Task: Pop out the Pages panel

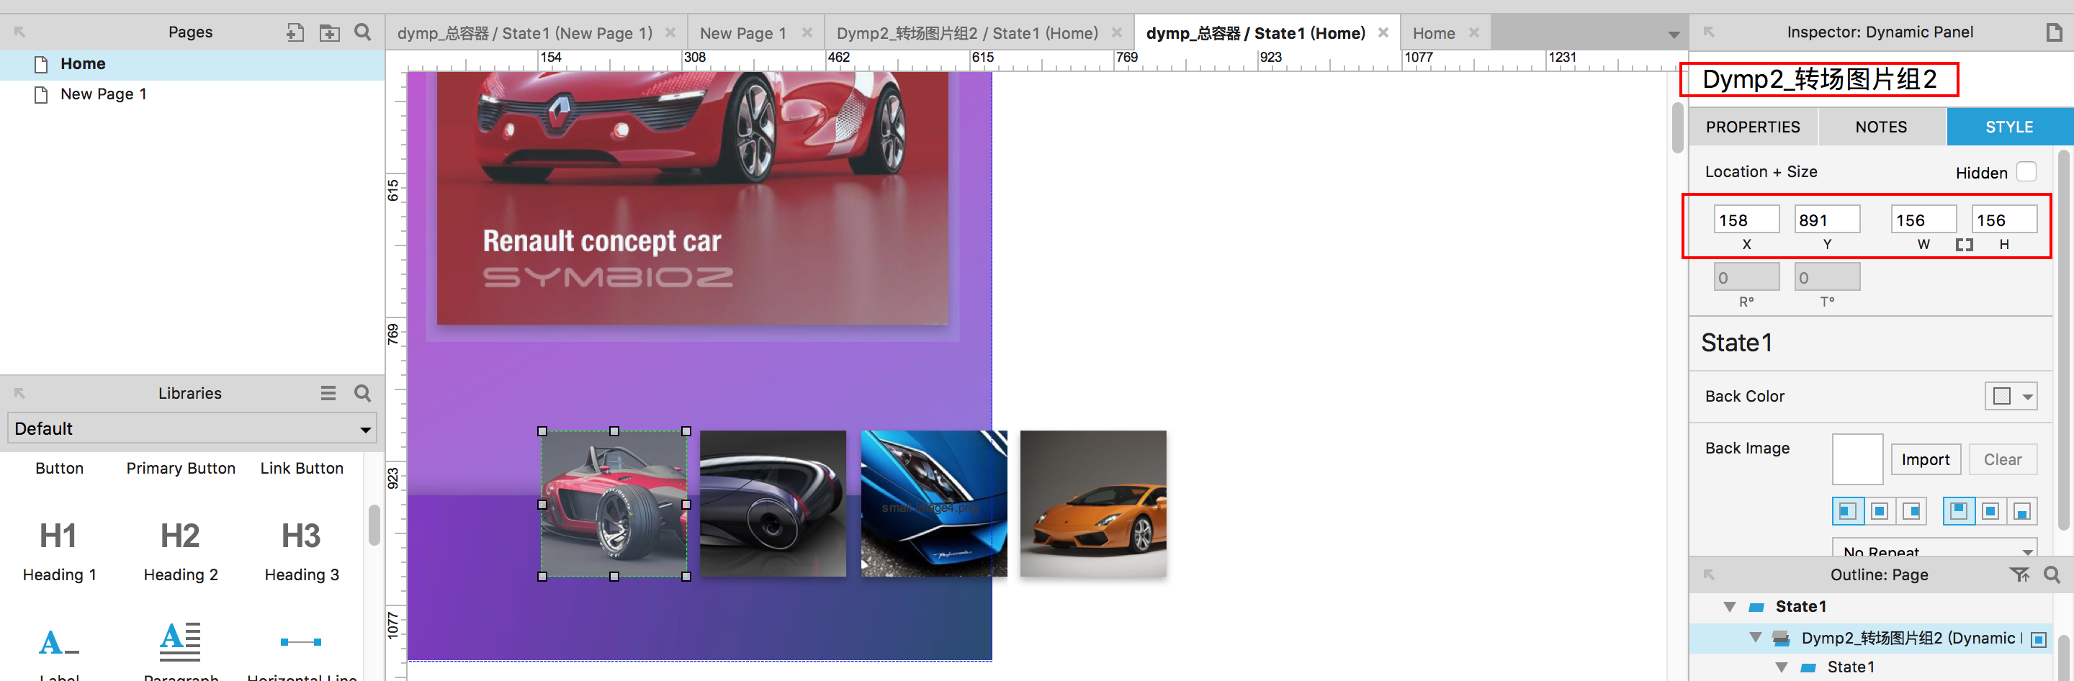Action: coord(20,32)
